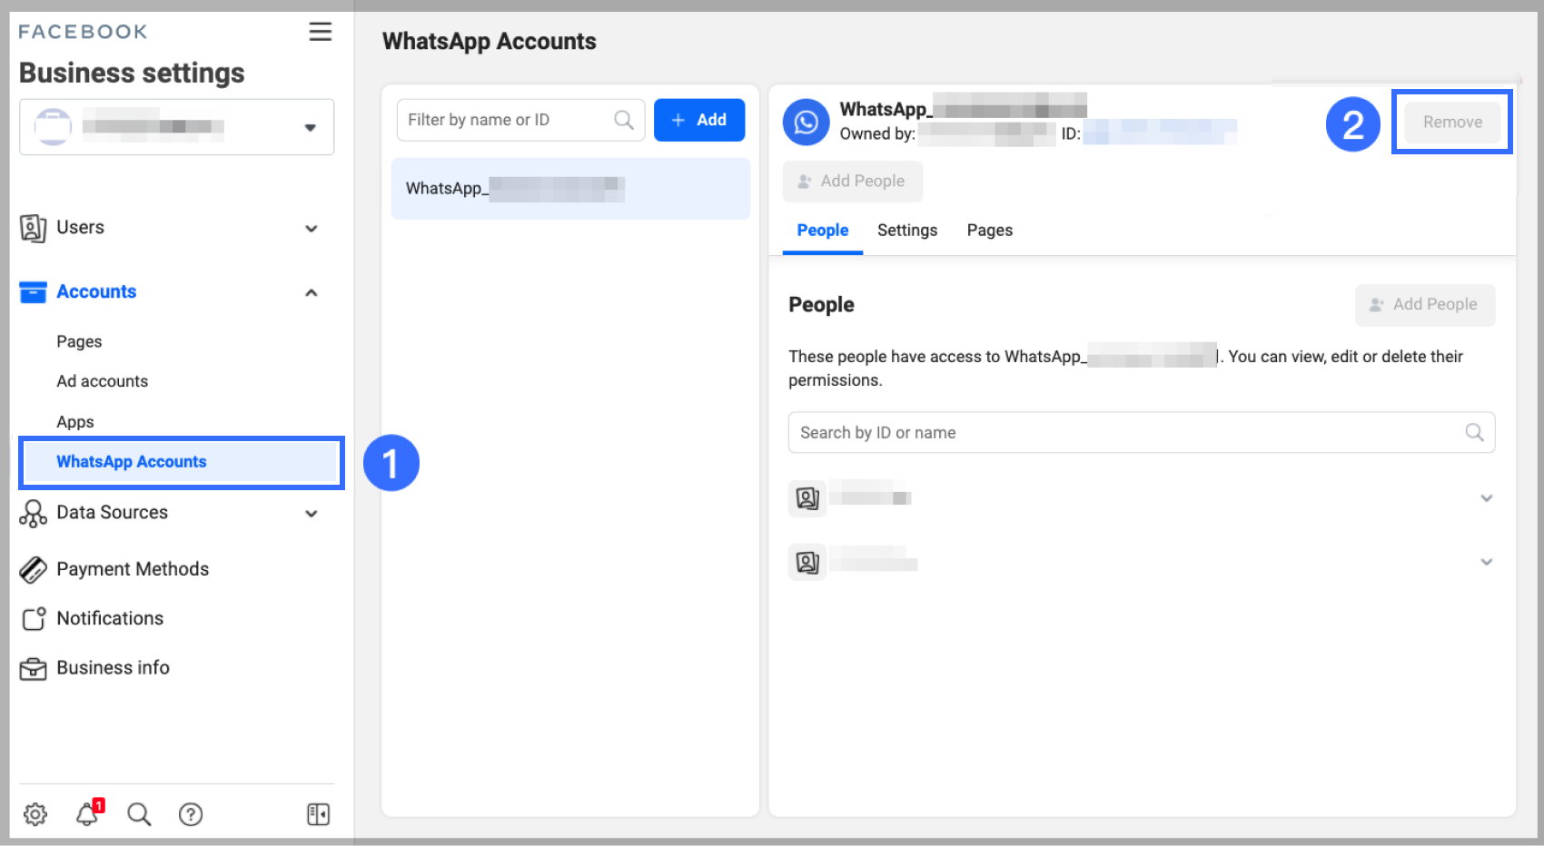This screenshot has height=846, width=1544.
Task: Click the Notifications sidebar icon
Action: tap(34, 618)
